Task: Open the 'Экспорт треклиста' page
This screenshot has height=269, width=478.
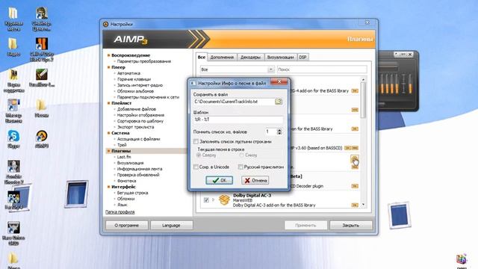Action: [136, 127]
